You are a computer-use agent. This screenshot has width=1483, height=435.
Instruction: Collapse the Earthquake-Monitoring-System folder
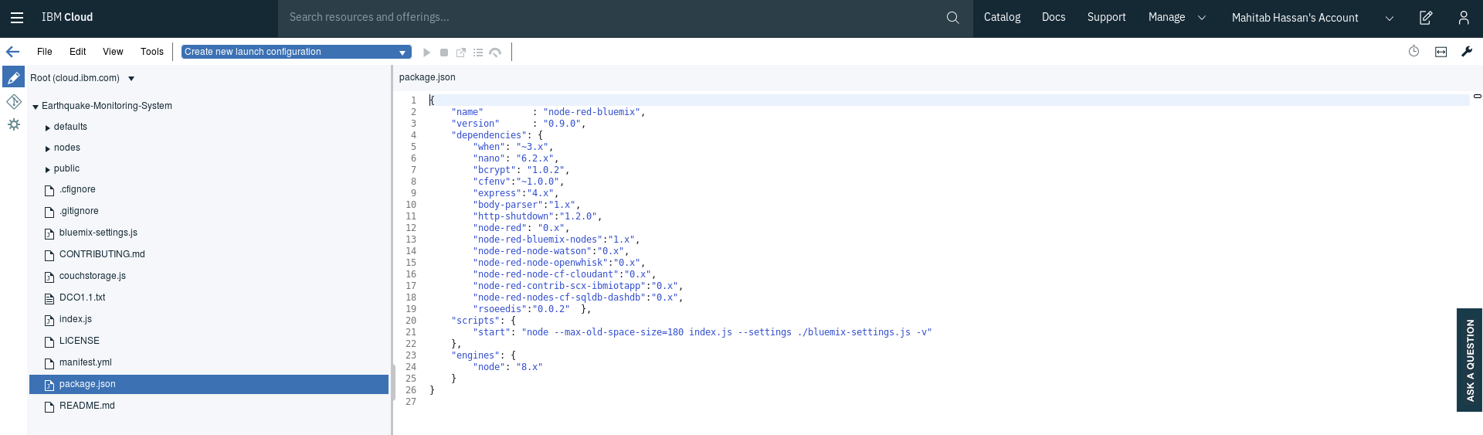coord(36,107)
